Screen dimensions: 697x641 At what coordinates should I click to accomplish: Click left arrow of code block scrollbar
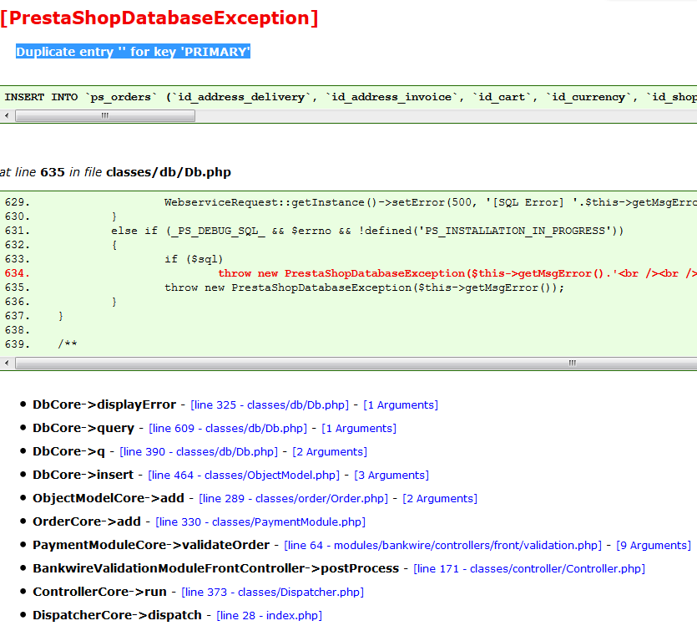click(x=7, y=364)
